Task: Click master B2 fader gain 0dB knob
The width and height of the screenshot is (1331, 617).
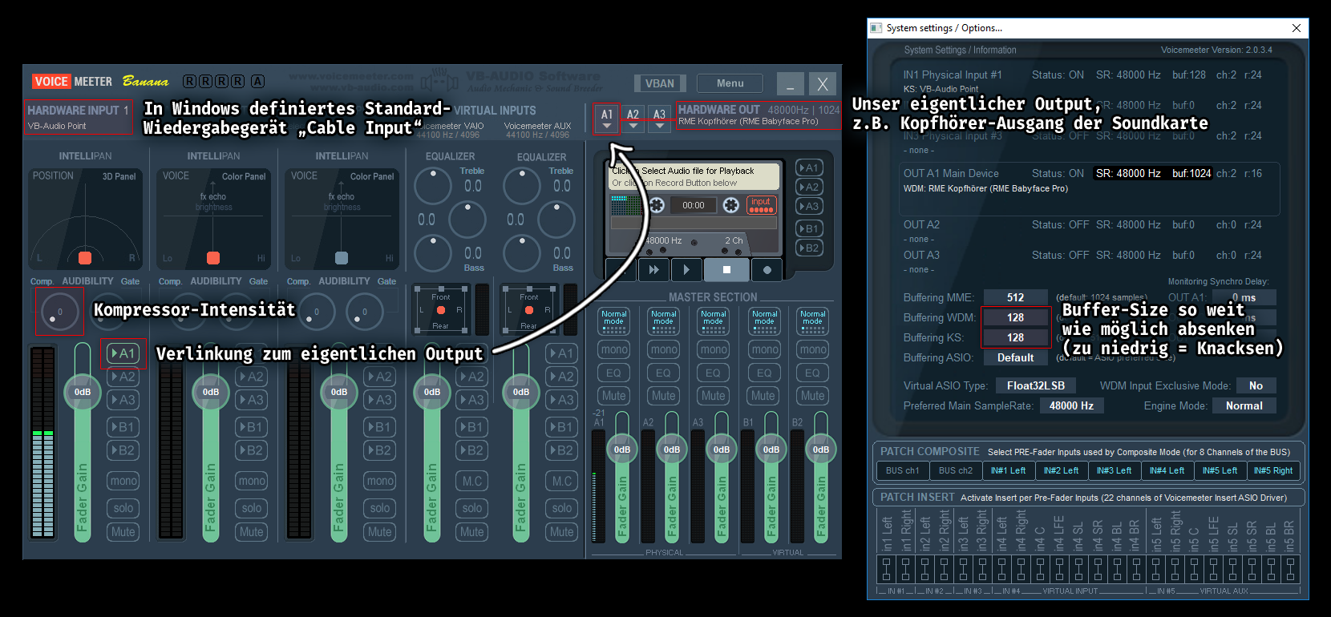Action: pos(821,450)
